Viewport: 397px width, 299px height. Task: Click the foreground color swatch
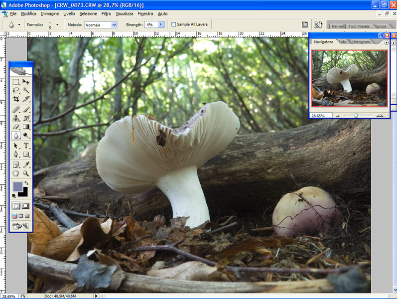point(18,187)
